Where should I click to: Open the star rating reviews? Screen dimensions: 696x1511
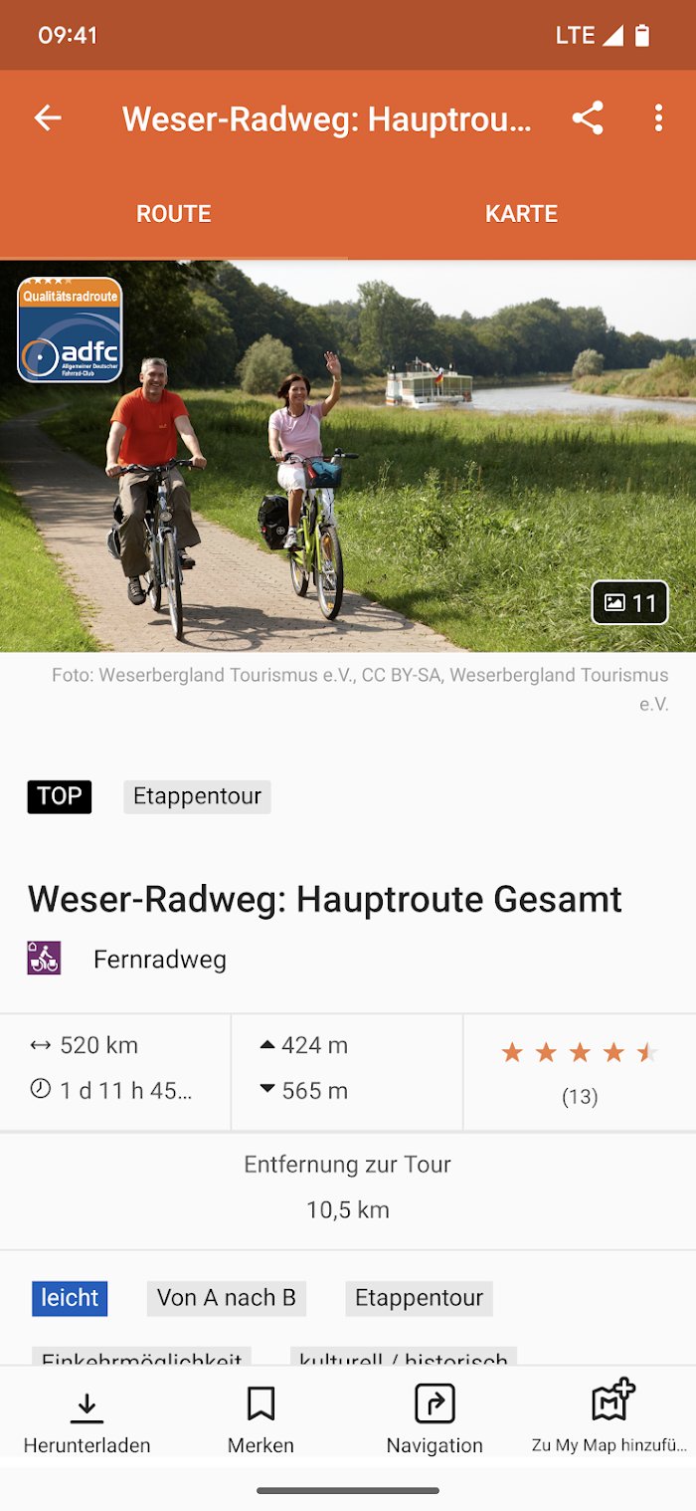[x=580, y=1072]
